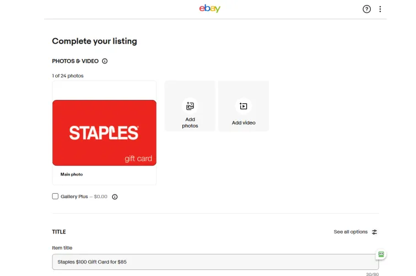This screenshot has height=276, width=416.
Task: Click the 'Add video' text label
Action: (x=244, y=123)
